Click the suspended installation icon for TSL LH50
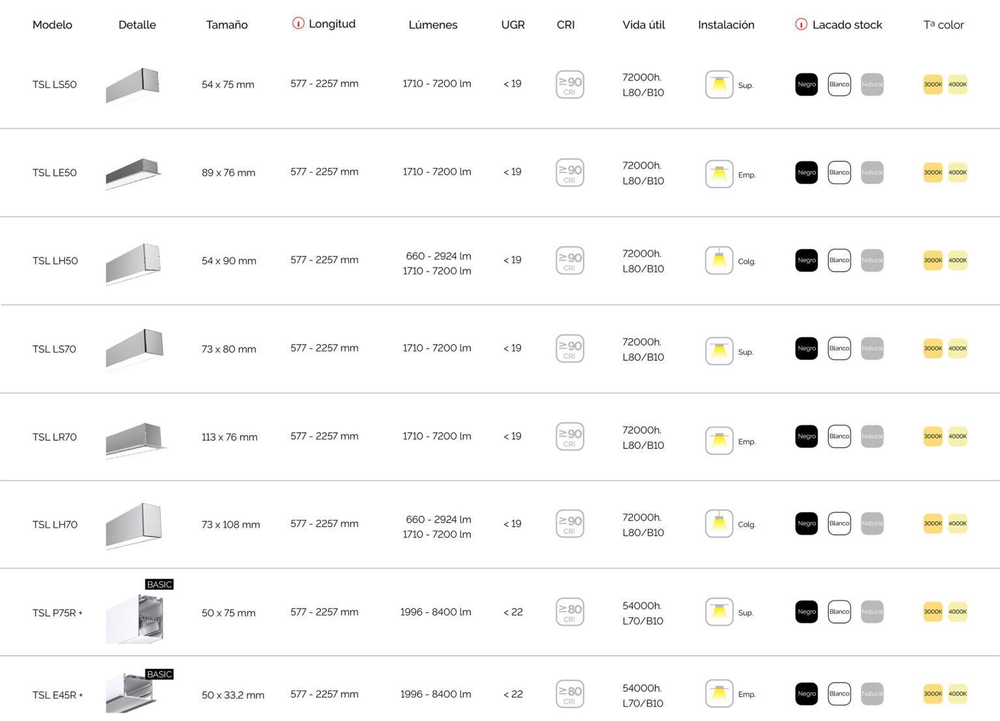This screenshot has width=1000, height=721. tap(719, 260)
